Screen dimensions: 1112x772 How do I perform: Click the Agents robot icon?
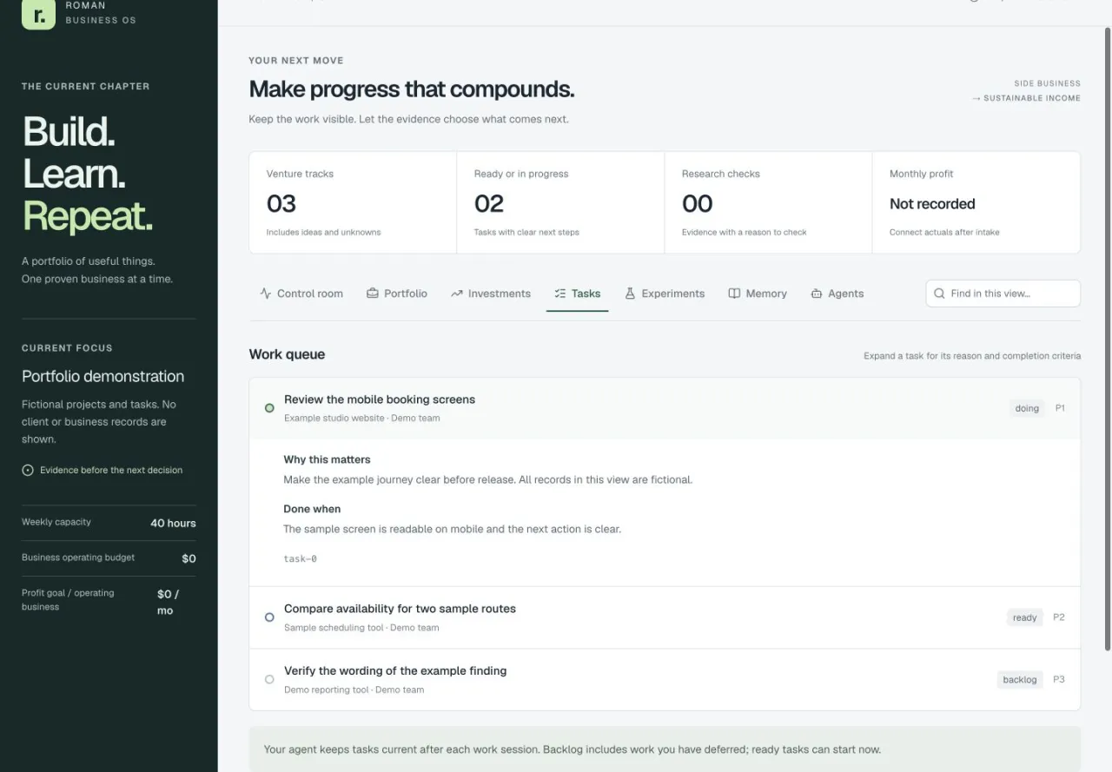click(x=817, y=294)
